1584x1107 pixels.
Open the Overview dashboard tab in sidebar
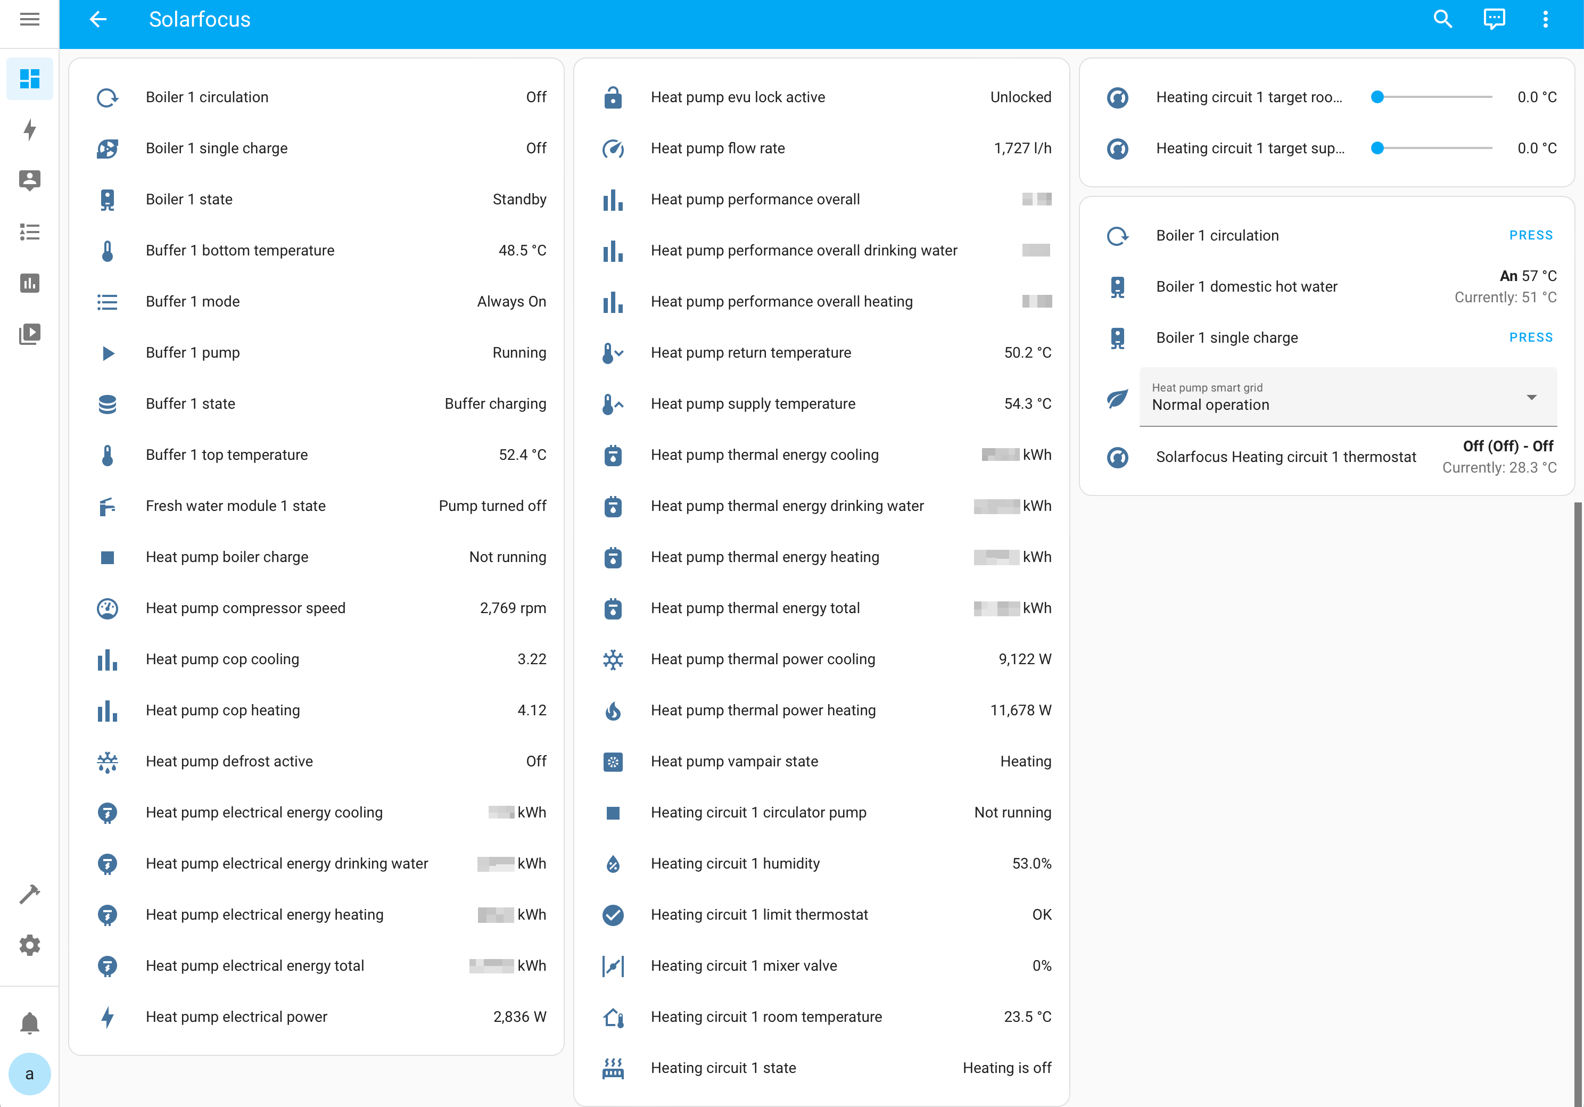click(30, 79)
